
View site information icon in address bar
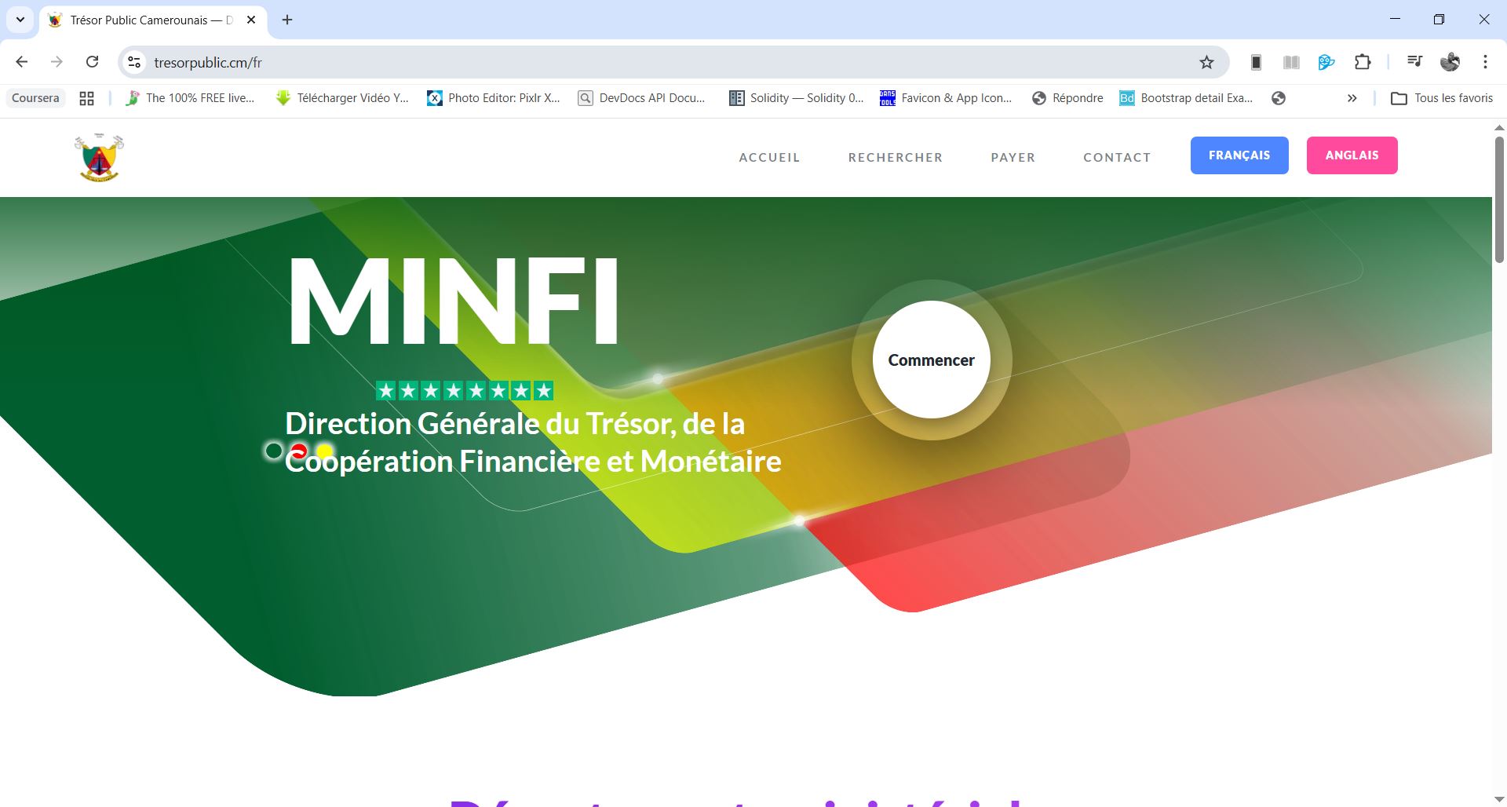point(134,63)
